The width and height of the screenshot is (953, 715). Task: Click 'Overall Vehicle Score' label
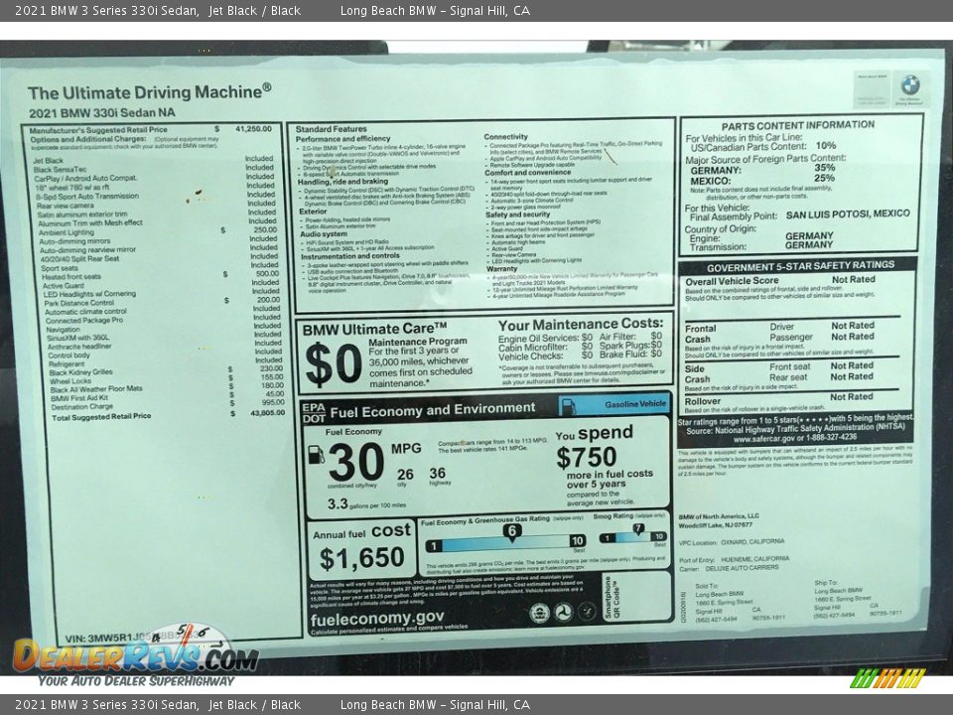pyautogui.click(x=732, y=281)
